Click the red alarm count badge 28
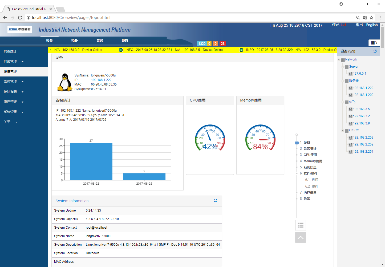 coord(222,43)
